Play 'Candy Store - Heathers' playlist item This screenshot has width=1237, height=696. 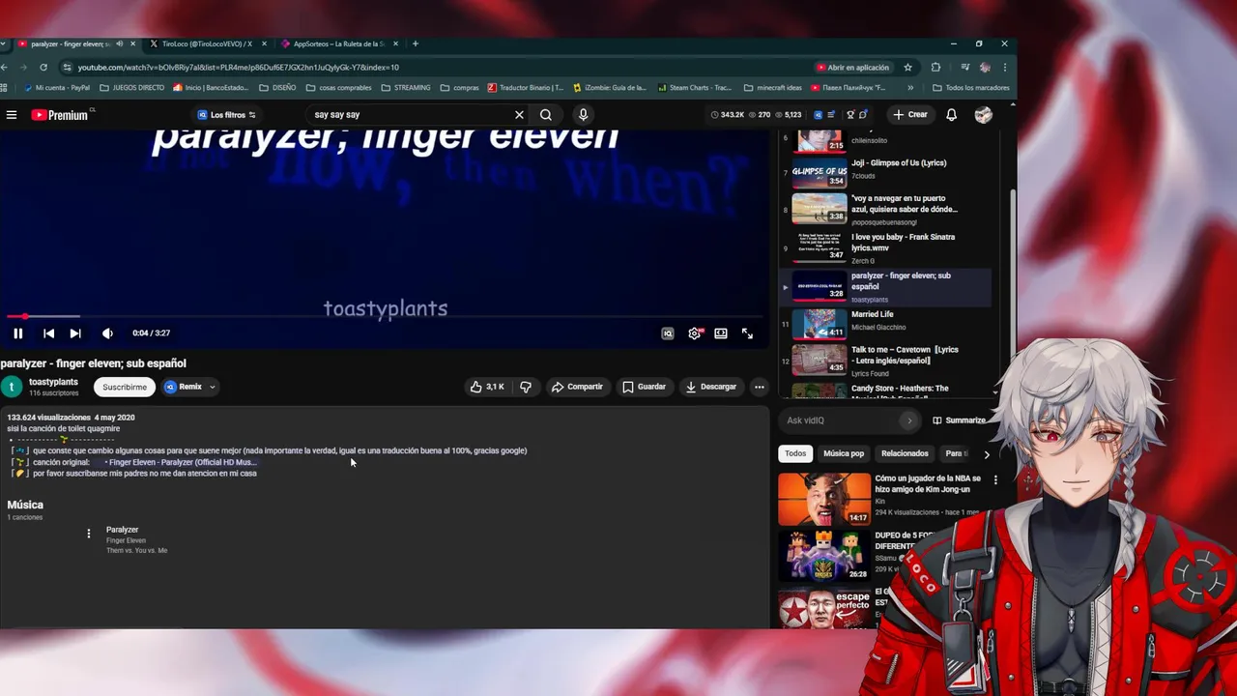(884, 391)
